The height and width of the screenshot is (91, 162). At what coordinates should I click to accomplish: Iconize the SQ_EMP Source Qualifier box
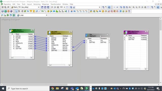(x=71, y=32)
